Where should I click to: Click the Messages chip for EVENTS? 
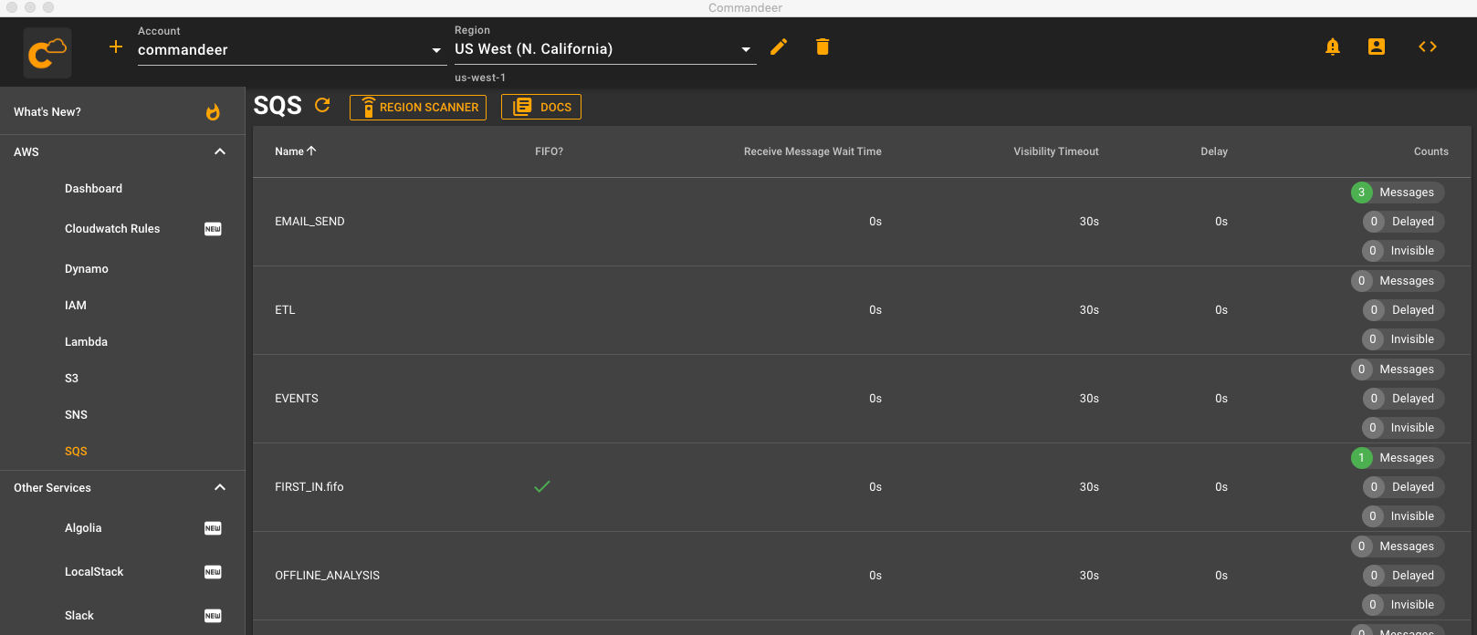pyautogui.click(x=1398, y=370)
